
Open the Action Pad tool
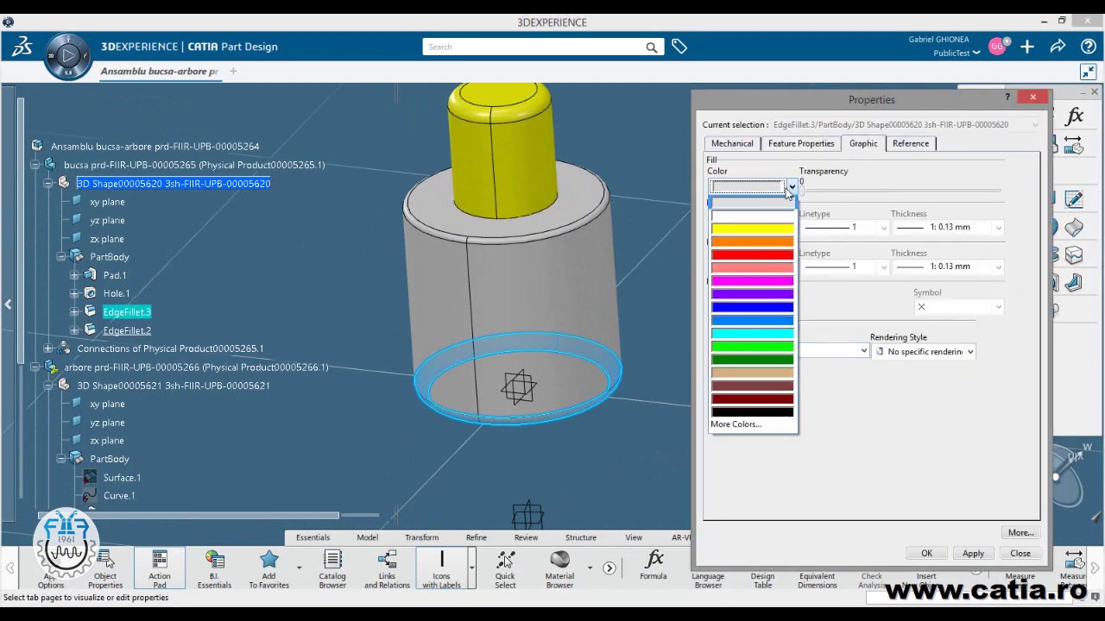(159, 570)
